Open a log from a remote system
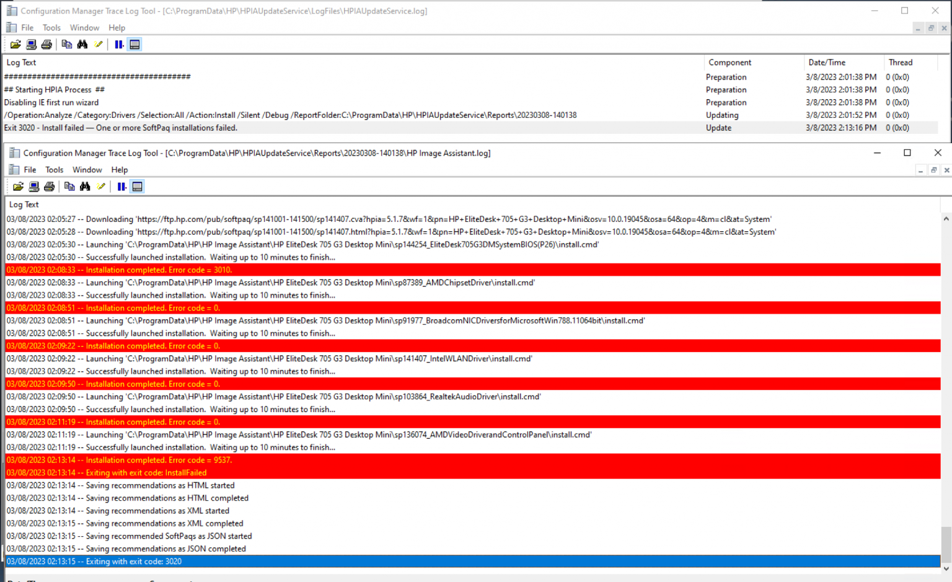The image size is (952, 582). [x=31, y=44]
